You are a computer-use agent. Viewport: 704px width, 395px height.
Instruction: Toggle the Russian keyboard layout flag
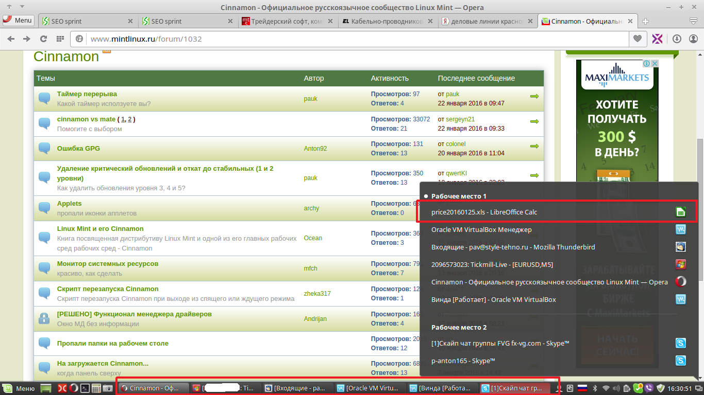582,389
